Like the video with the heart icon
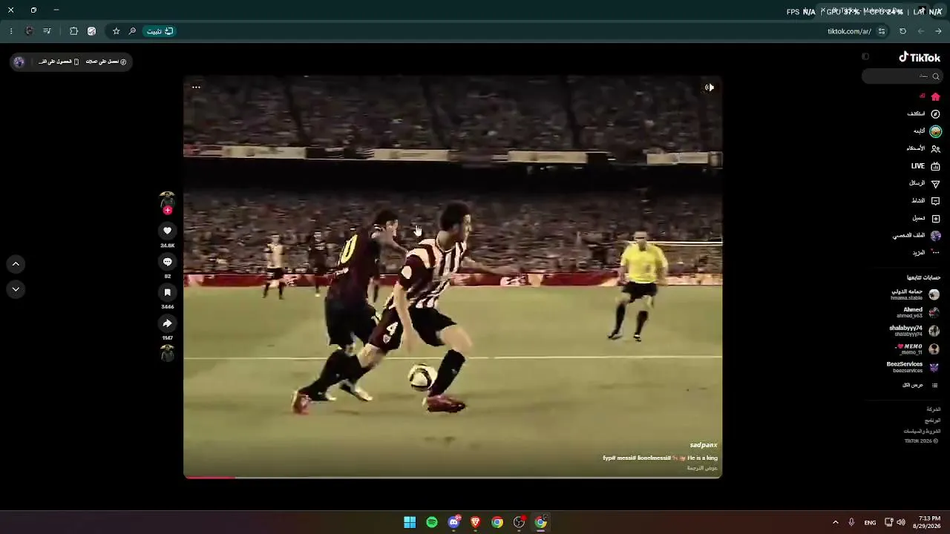The image size is (950, 534). [167, 231]
